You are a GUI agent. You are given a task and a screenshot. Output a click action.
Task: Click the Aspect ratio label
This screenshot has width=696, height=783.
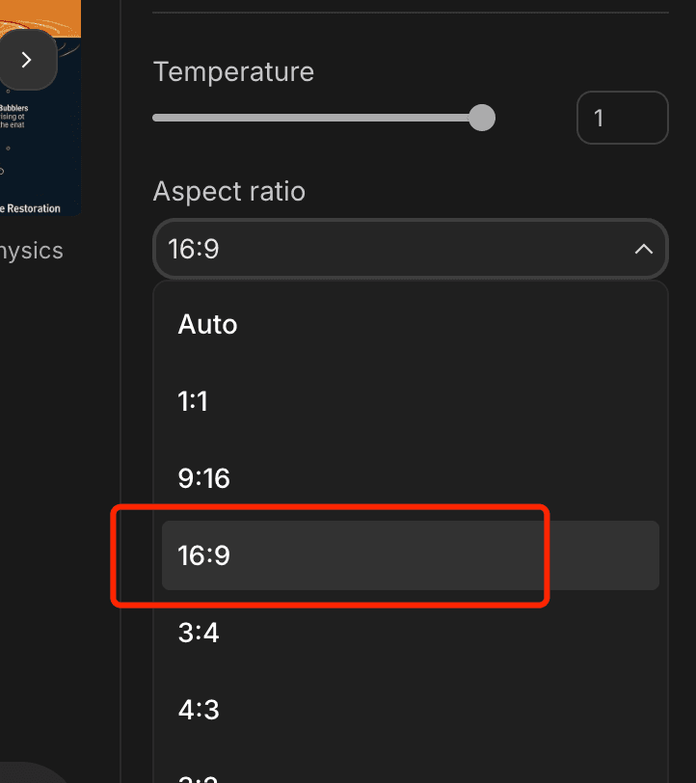(229, 191)
